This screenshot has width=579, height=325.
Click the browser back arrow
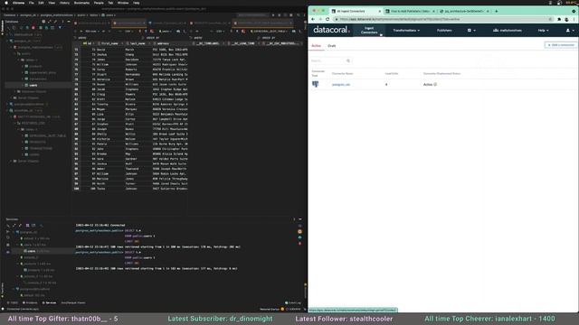(313, 19)
